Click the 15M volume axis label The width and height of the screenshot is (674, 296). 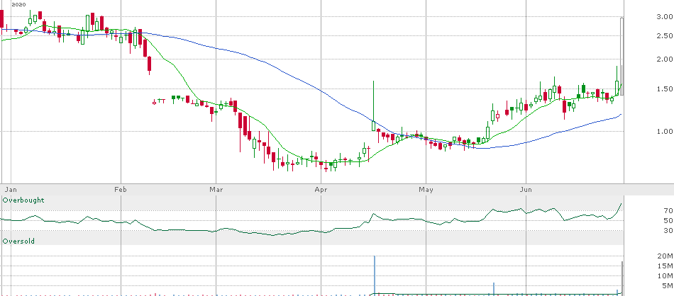pyautogui.click(x=667, y=266)
